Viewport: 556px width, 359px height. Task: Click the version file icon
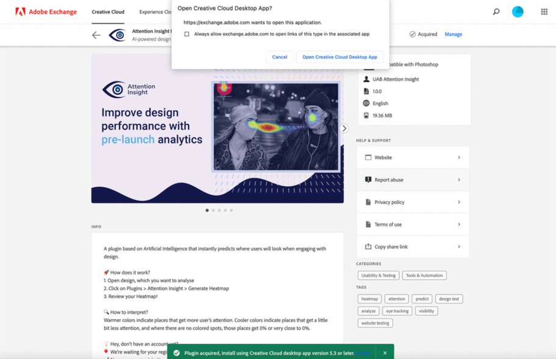tap(366, 91)
